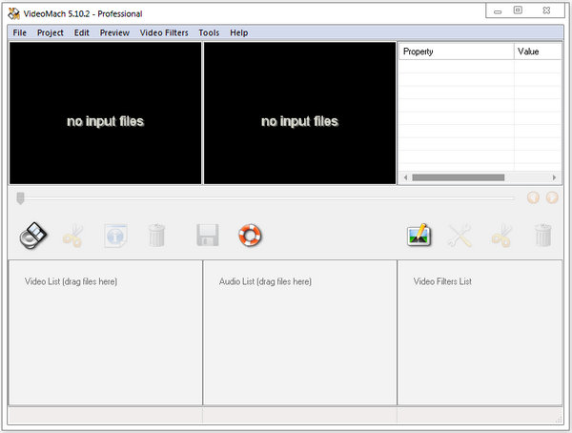The image size is (572, 433).
Task: Click the lifebuoy help icon
Action: click(x=250, y=235)
